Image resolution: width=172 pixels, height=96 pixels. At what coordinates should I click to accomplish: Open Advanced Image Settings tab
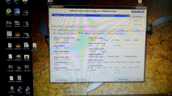116,33
